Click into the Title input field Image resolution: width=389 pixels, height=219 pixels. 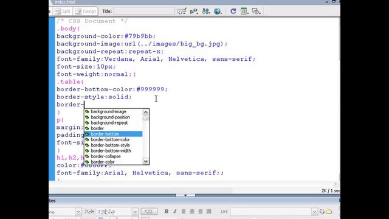tap(144, 12)
